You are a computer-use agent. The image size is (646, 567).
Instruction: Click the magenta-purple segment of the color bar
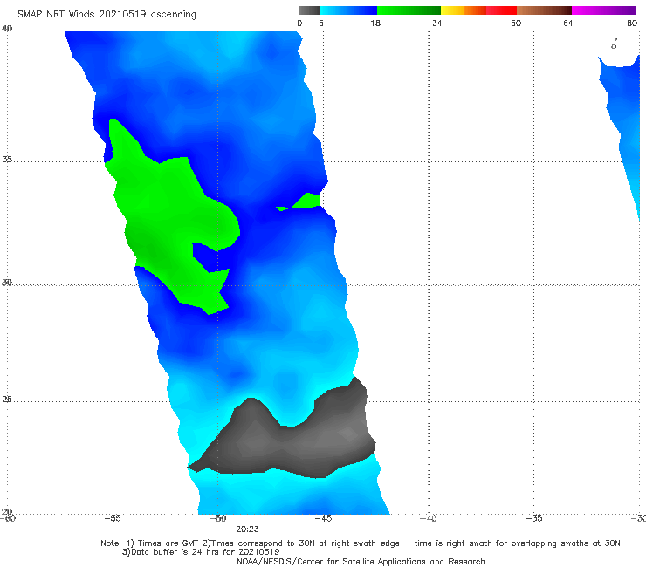point(604,10)
